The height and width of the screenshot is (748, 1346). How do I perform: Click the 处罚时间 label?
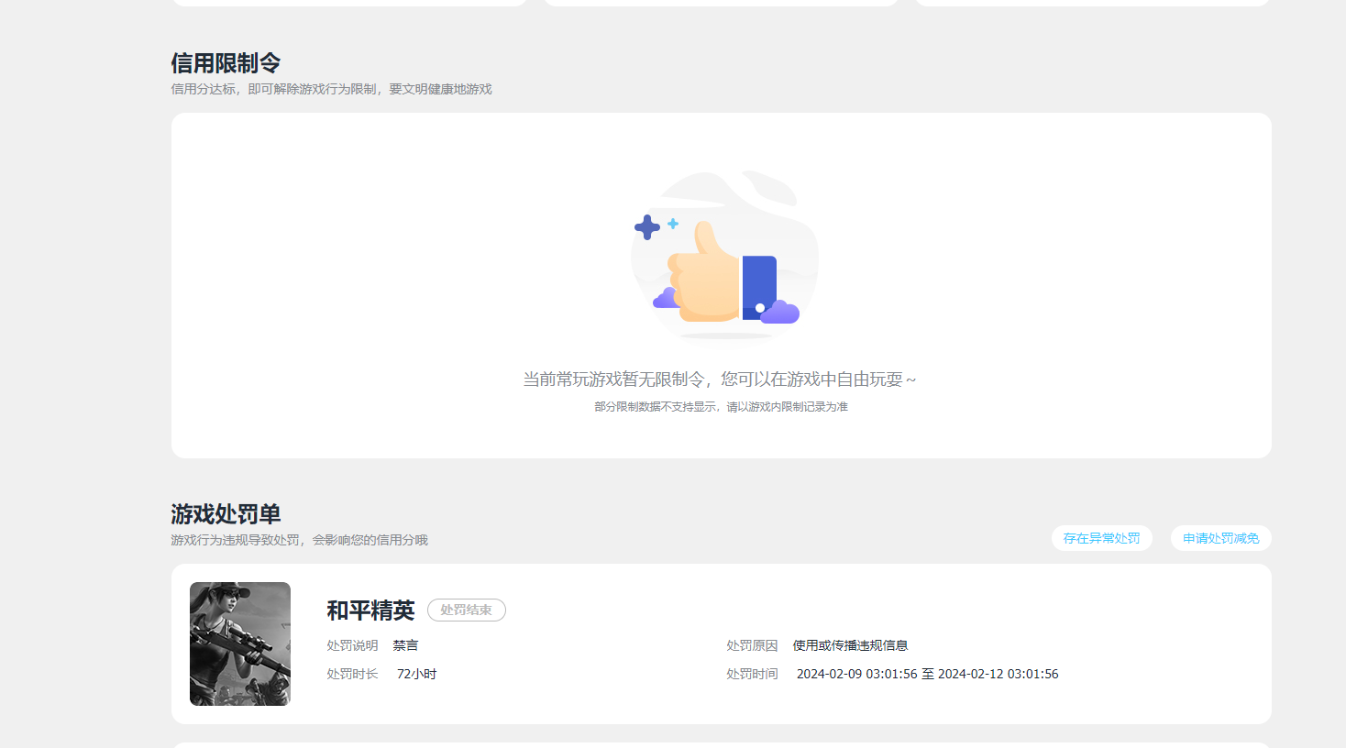coord(752,674)
